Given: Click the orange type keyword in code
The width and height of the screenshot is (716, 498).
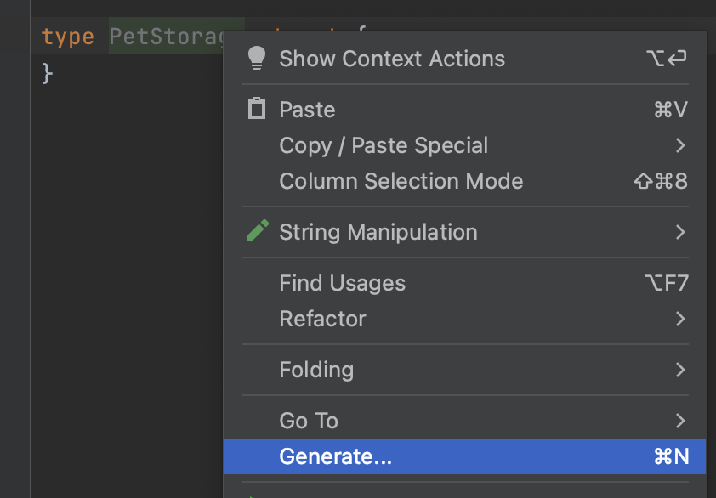Looking at the screenshot, I should click(67, 37).
